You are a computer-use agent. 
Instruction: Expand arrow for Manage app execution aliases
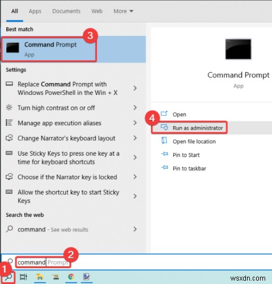[x=135, y=123]
